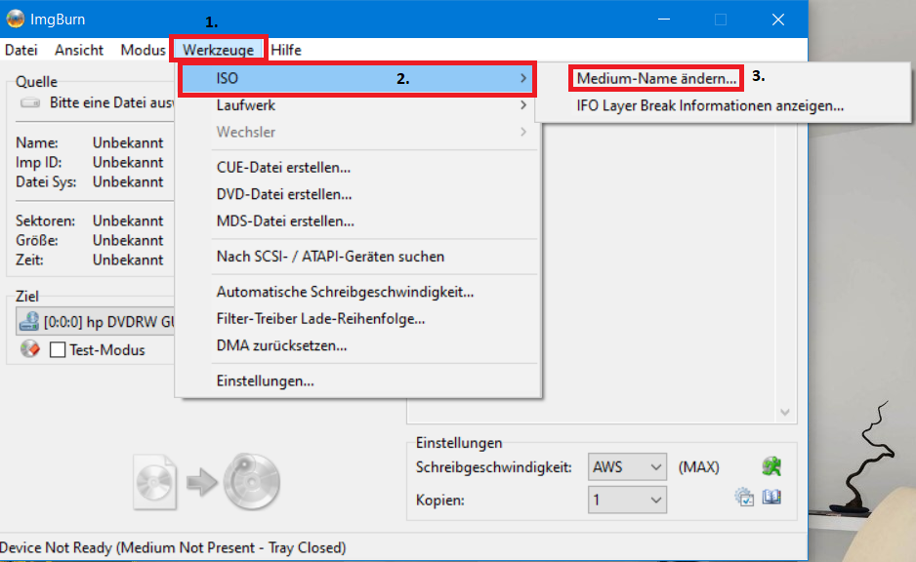Click the disabled Wechsler entry
The width and height of the screenshot is (916, 562).
357,133
